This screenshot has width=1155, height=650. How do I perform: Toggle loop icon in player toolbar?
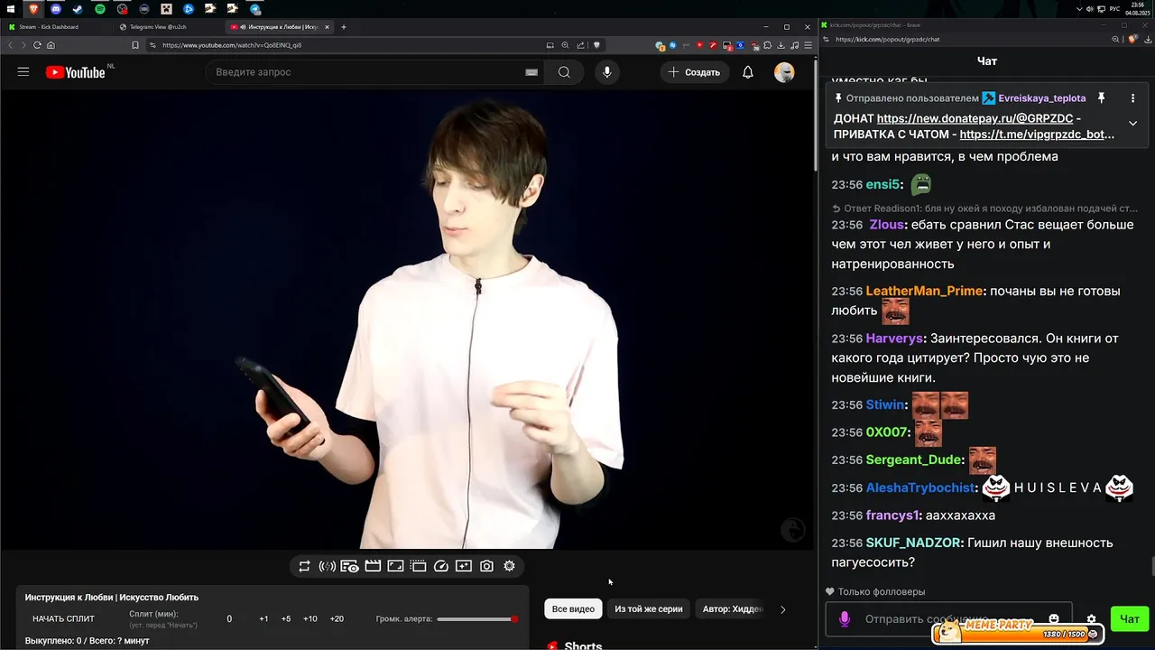(304, 566)
